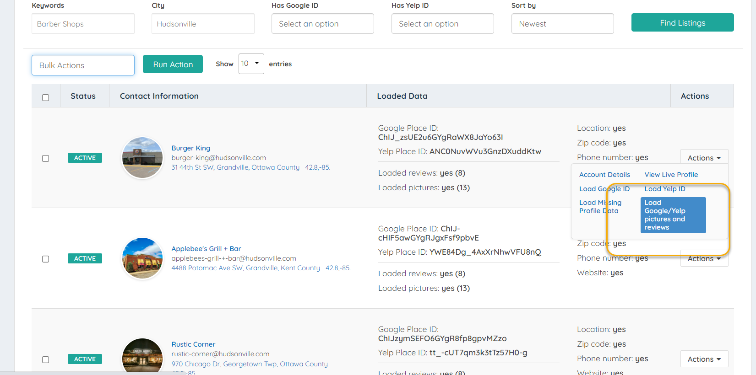Choose Account Details from Actions menu
Screen dimensions: 756x375
[604, 175]
